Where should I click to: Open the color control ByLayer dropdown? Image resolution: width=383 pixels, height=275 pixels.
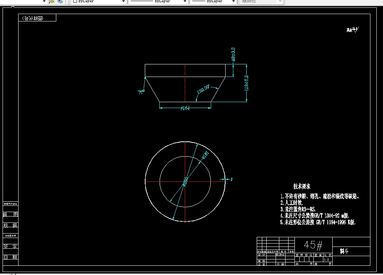[123, 1]
